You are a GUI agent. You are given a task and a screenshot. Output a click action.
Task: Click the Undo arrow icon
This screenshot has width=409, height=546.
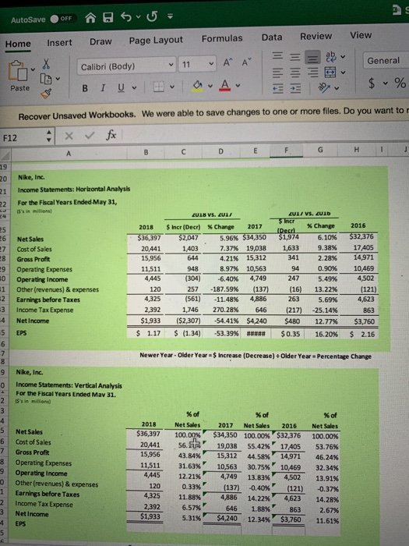tap(126, 16)
